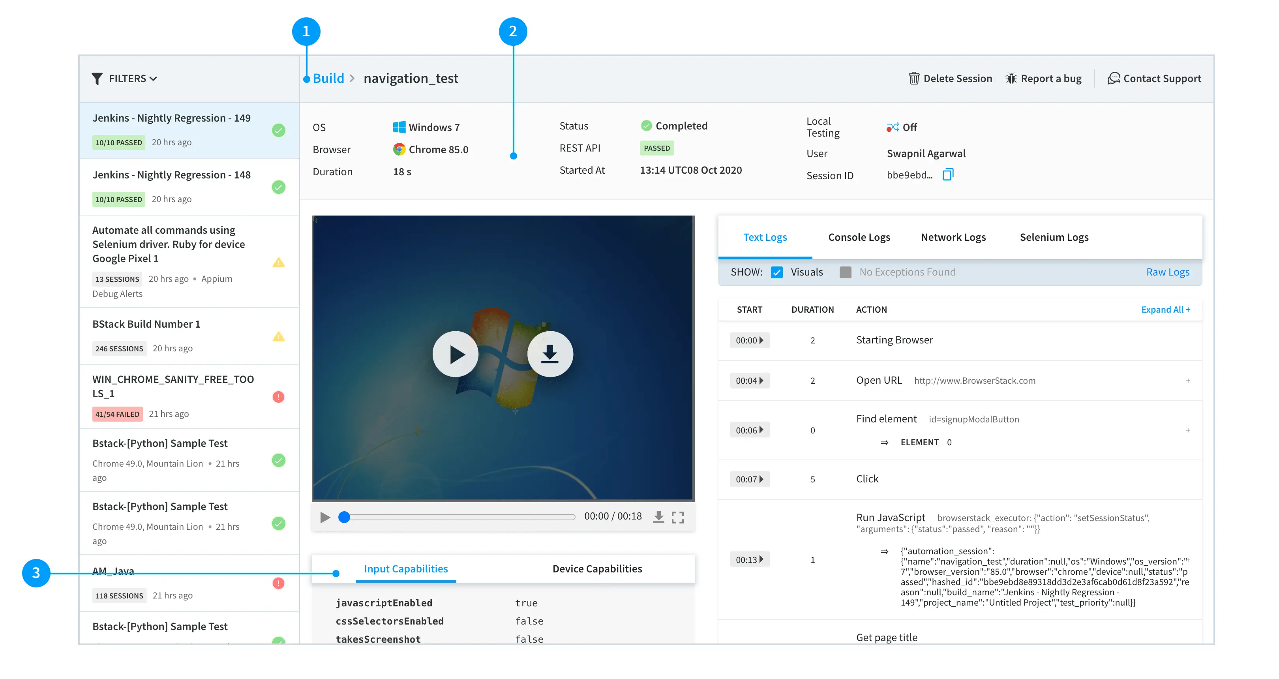The height and width of the screenshot is (679, 1279).
Task: Click Expand All + in logs
Action: tap(1165, 310)
